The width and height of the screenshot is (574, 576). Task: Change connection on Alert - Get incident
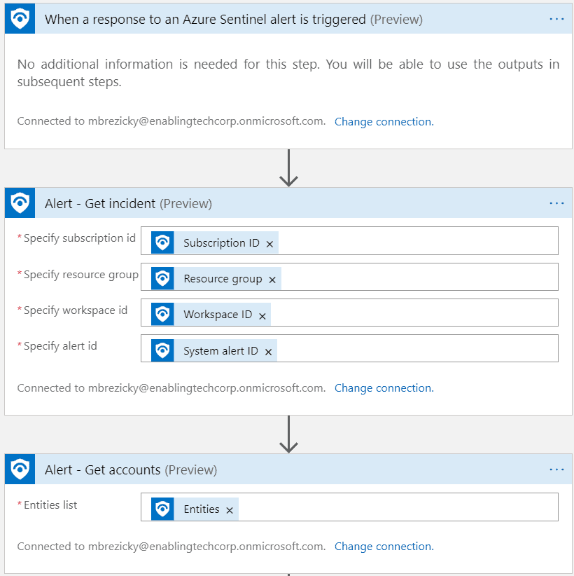[384, 388]
